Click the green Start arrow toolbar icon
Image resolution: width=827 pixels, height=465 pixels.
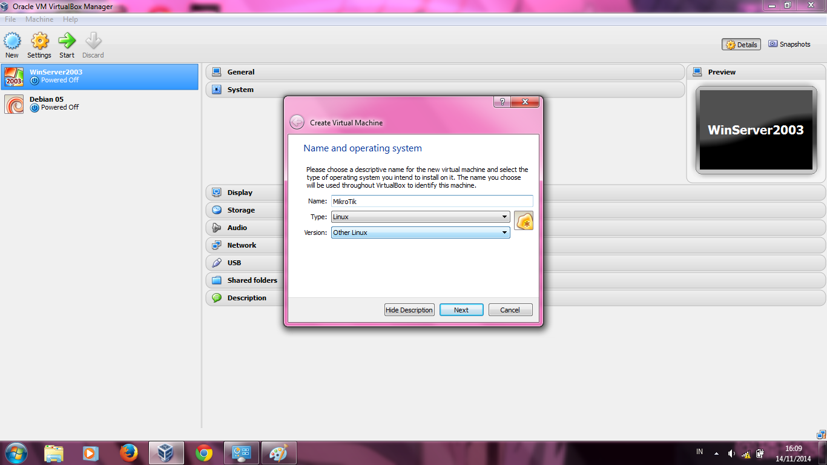tap(67, 41)
